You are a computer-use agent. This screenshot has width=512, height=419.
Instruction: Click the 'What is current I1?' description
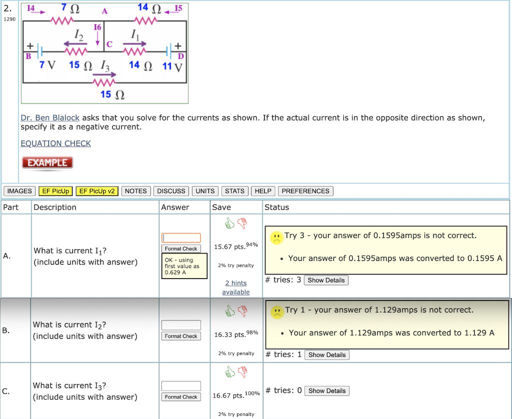(70, 251)
